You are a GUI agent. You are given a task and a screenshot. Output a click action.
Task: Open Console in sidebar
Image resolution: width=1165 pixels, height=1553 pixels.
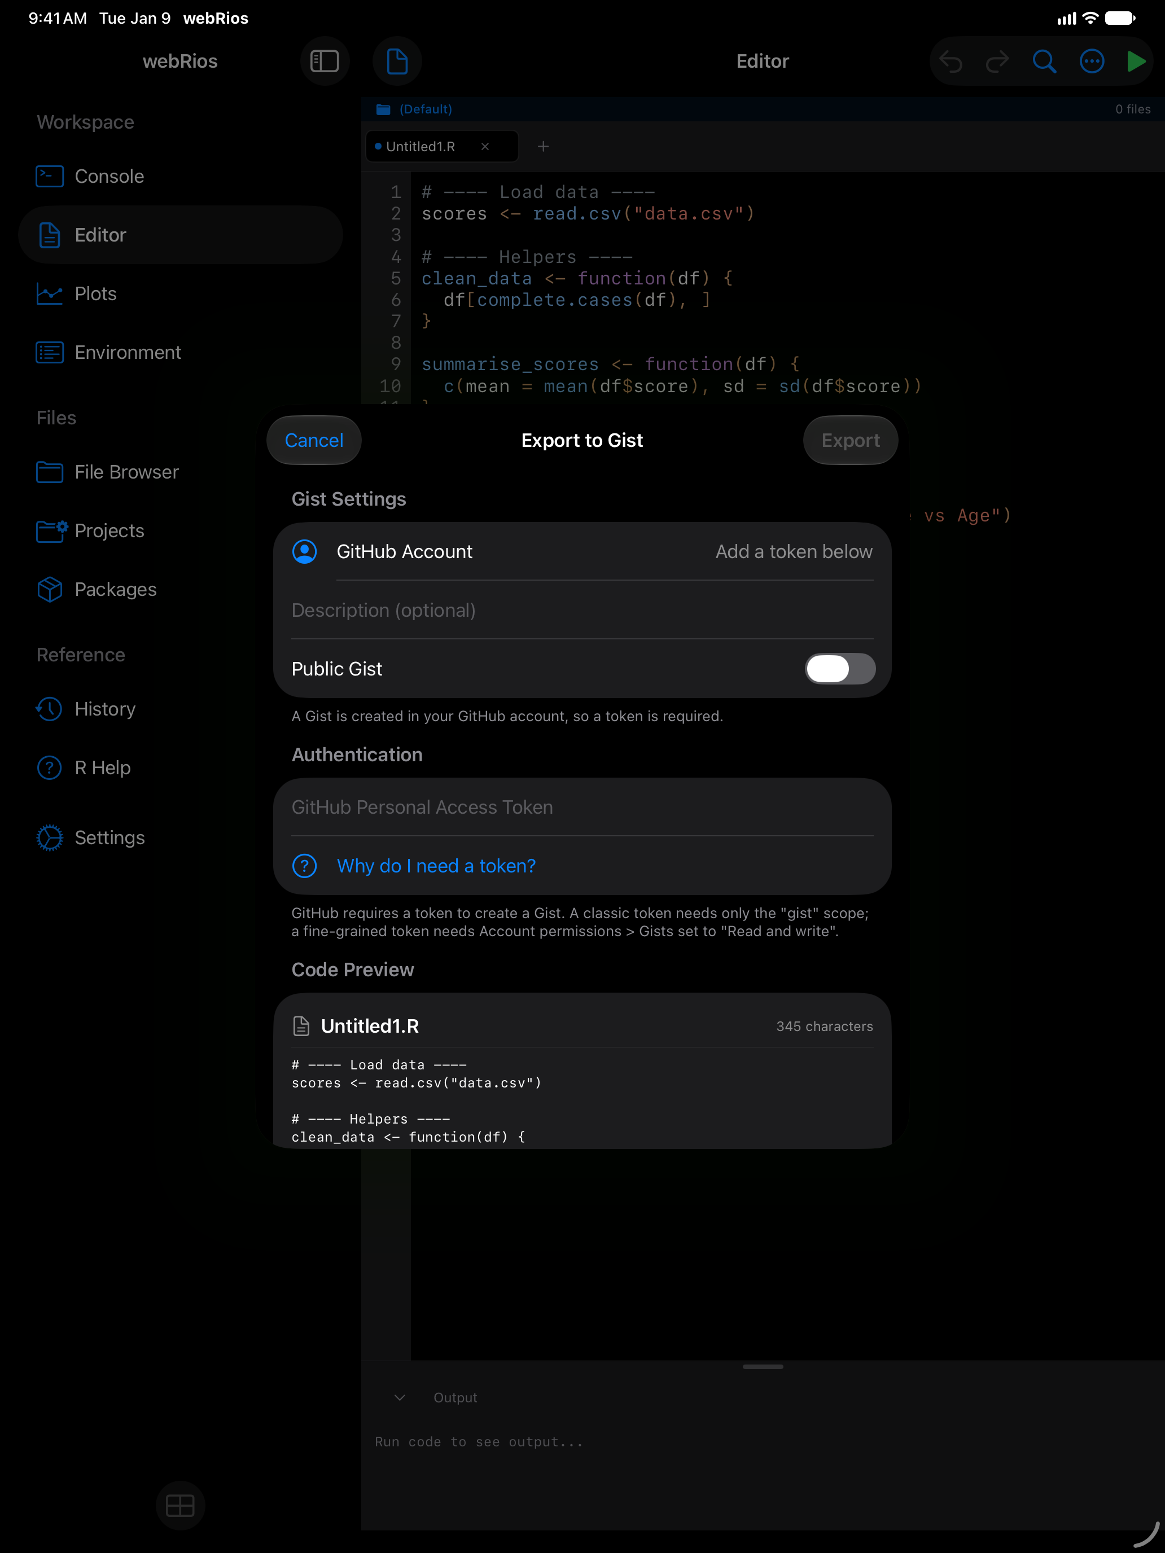[x=181, y=176]
